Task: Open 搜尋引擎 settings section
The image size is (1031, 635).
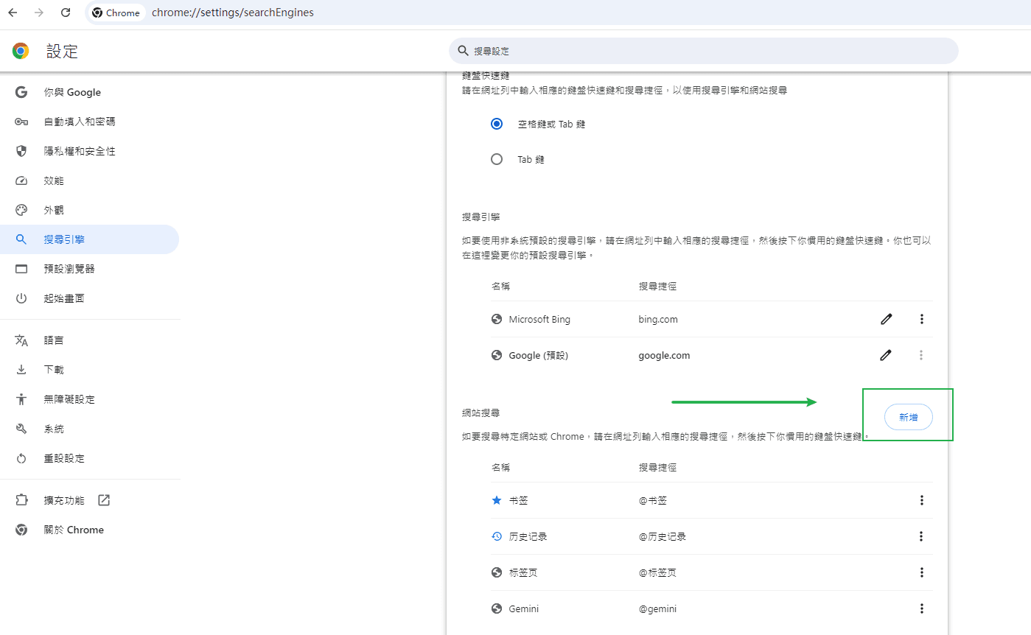Action: tap(89, 239)
